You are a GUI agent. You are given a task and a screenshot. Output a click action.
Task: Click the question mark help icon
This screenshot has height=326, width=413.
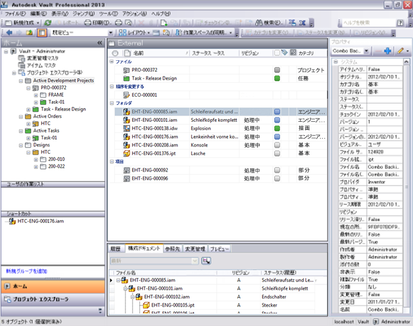pos(400,23)
